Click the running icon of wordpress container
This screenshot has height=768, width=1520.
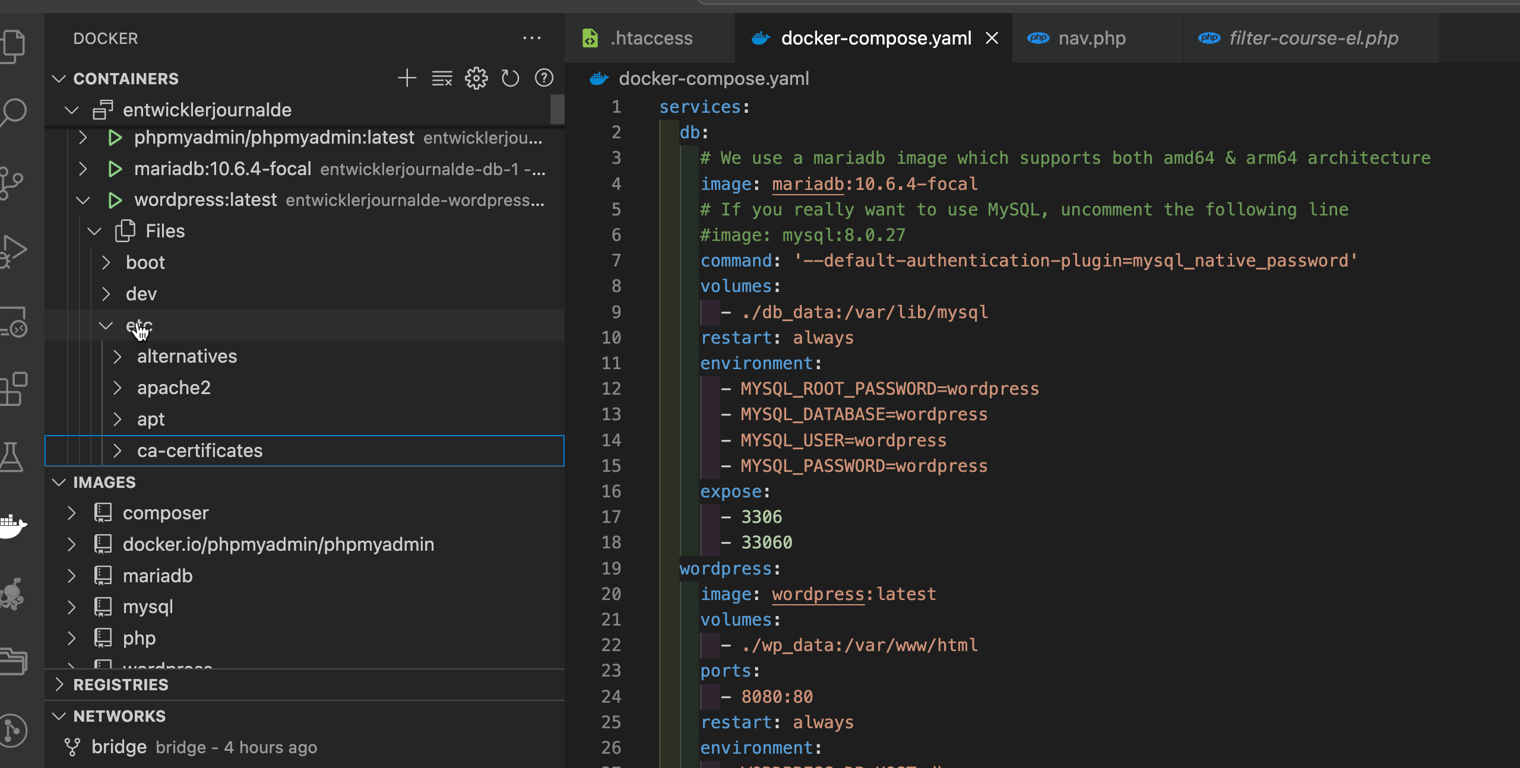click(x=115, y=200)
